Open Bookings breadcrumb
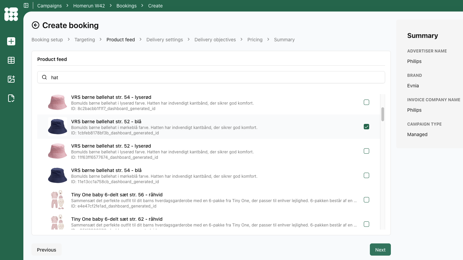463x260 pixels. 126,6
